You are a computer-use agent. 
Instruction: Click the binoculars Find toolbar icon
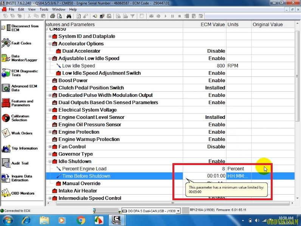(x=68, y=16)
